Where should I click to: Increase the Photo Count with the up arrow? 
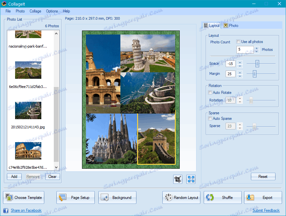click(x=256, y=48)
